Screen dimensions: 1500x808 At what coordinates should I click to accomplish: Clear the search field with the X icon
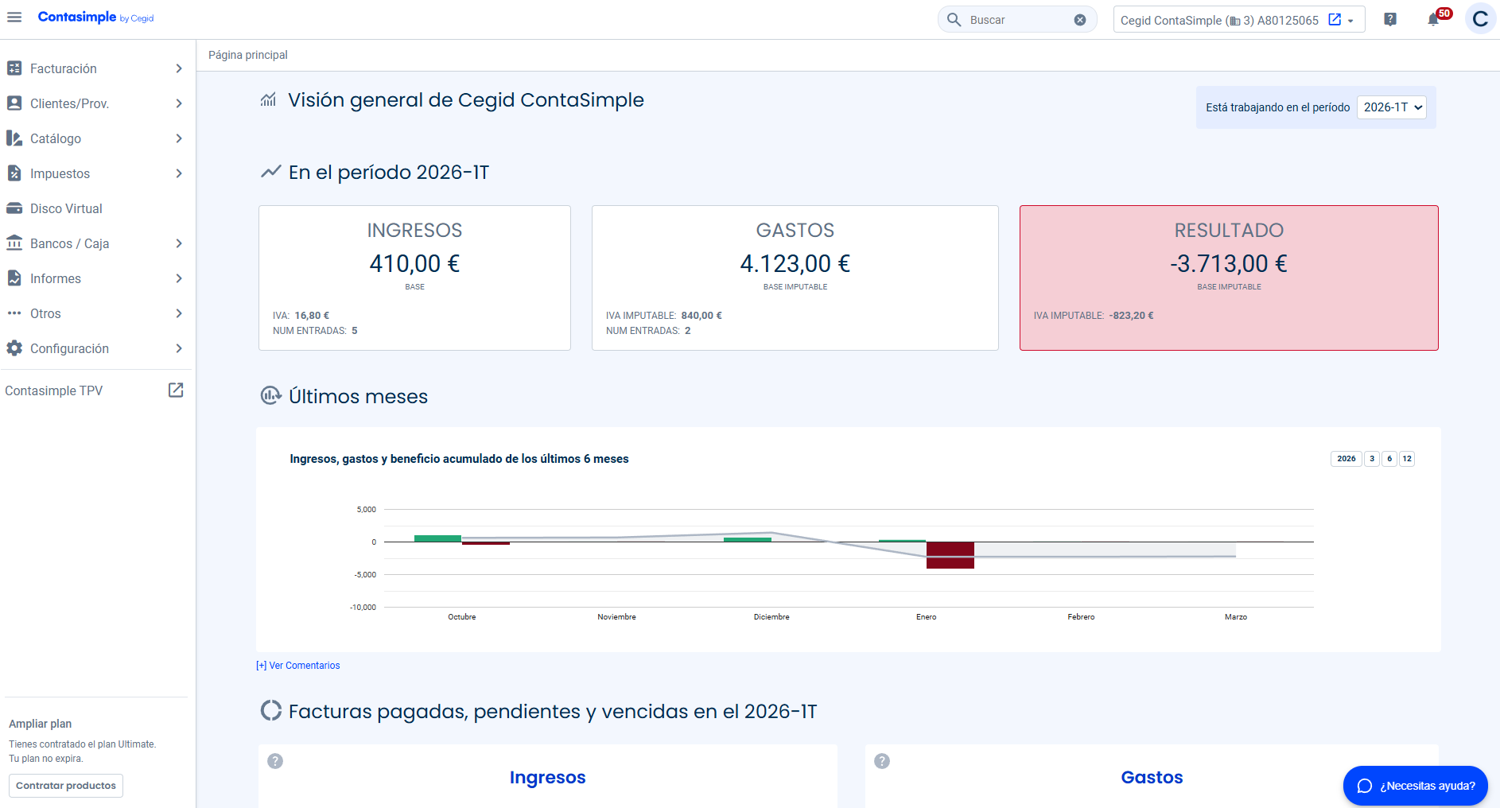coord(1080,20)
